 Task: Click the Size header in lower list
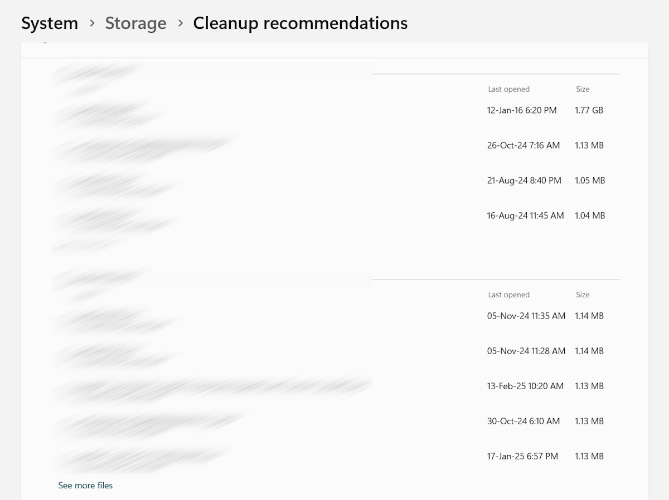coord(583,295)
